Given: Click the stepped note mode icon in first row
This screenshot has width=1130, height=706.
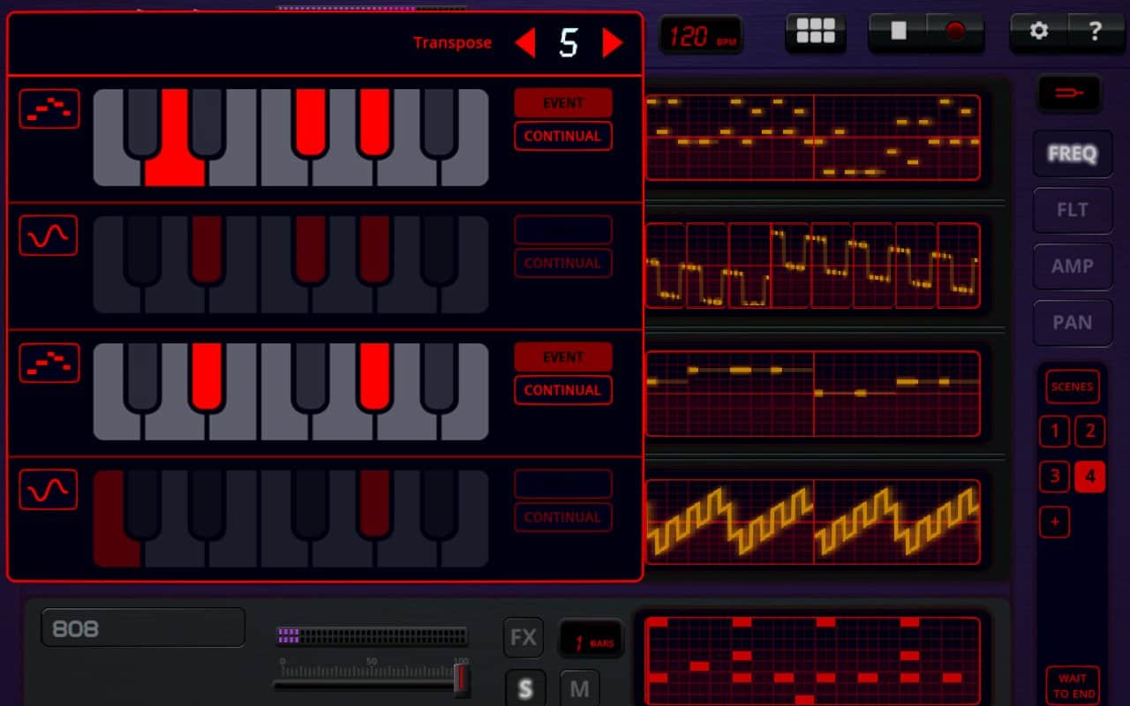Looking at the screenshot, I should pos(49,109).
